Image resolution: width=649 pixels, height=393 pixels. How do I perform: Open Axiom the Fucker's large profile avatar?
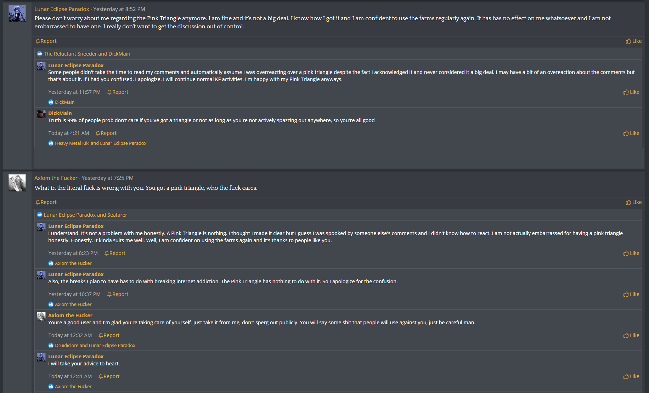[17, 183]
